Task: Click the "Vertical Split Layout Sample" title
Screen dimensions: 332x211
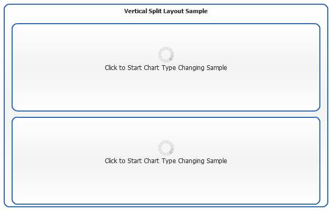Action: 165,11
